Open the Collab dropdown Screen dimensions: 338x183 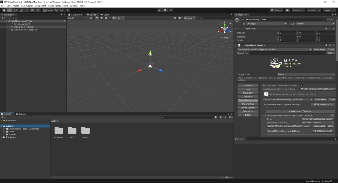(x=276, y=10)
